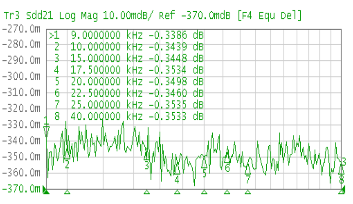Click marker 6 triangle on the trace
Viewport: 353px width, 204px height.
point(227,159)
